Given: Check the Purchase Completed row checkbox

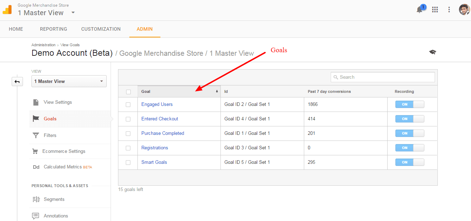Looking at the screenshot, I should coord(128,133).
